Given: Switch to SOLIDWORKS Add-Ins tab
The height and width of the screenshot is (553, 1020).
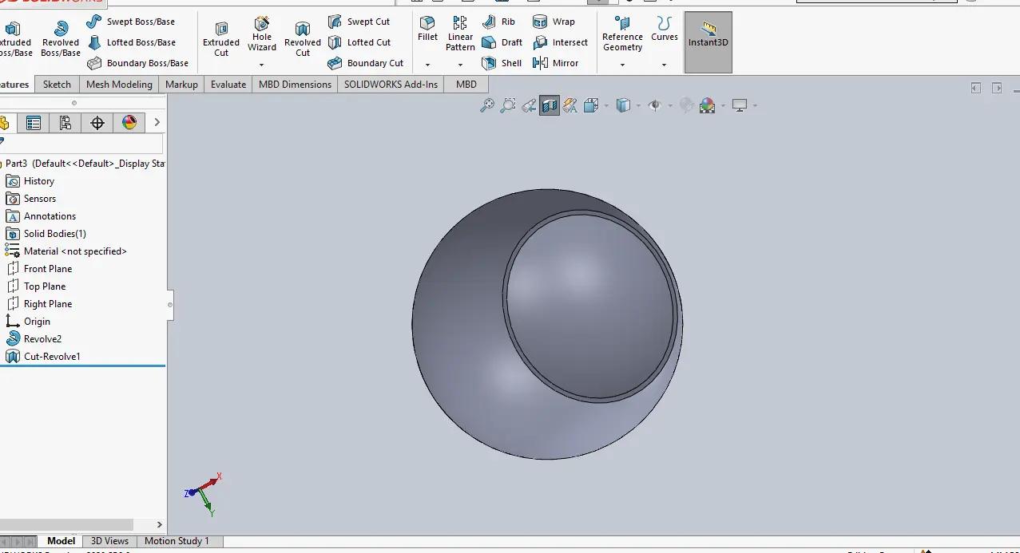Looking at the screenshot, I should (391, 85).
